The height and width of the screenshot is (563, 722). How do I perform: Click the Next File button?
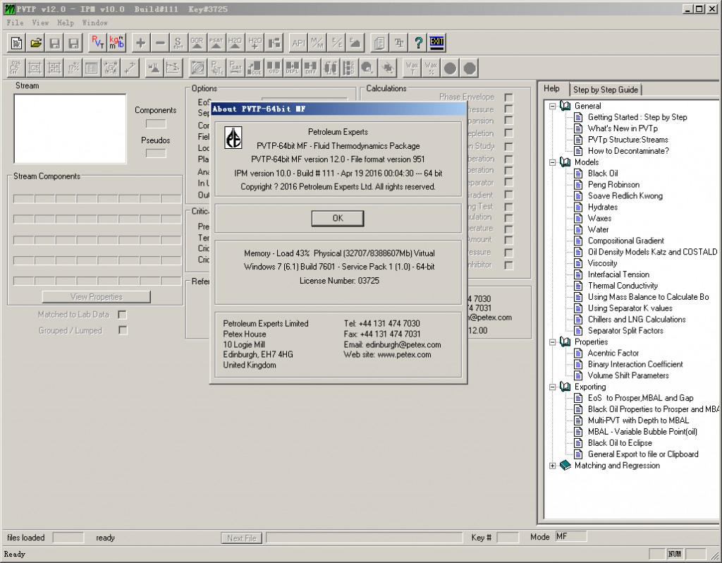coord(242,538)
